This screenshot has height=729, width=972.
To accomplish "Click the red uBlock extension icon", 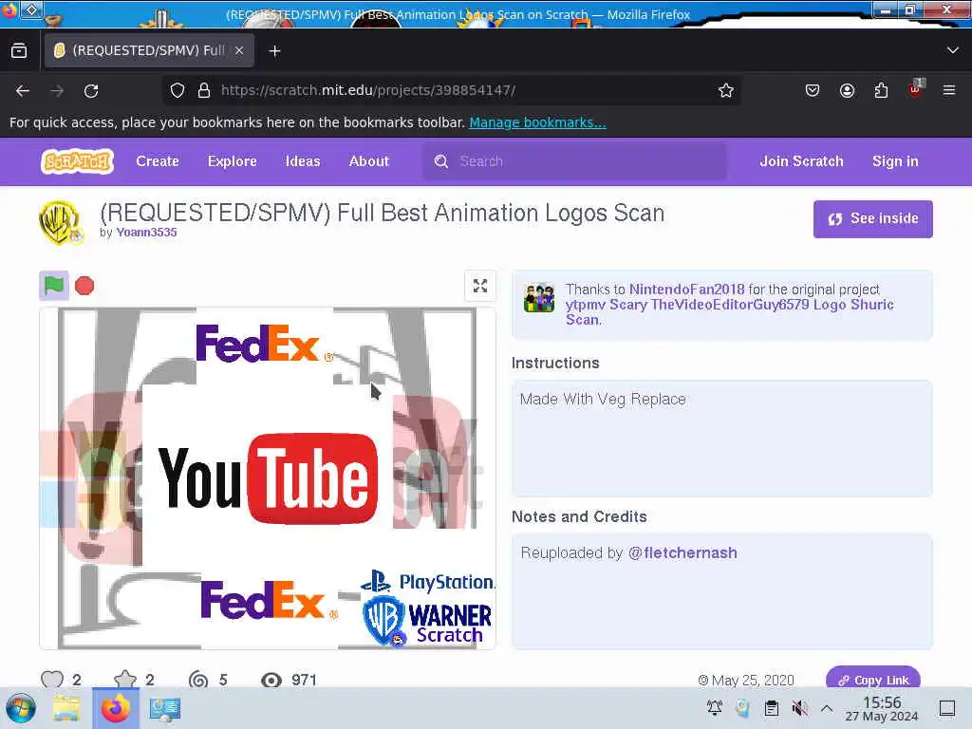I will pos(916,88).
